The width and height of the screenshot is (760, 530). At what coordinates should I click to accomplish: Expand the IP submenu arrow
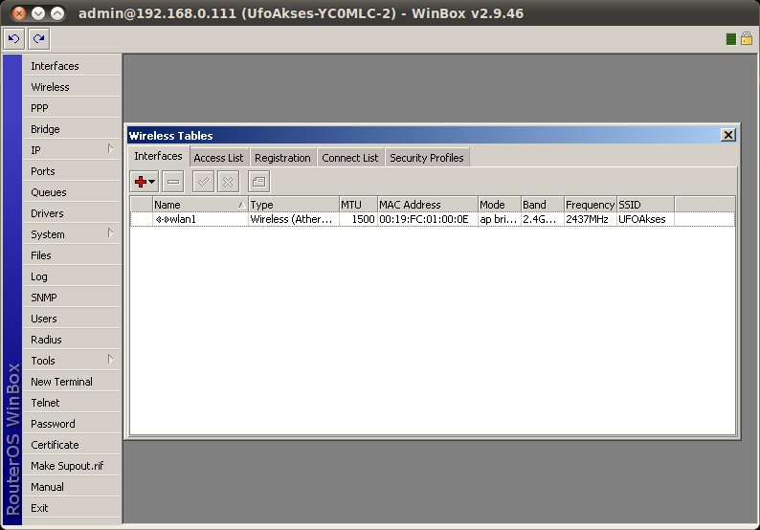pyautogui.click(x=110, y=148)
